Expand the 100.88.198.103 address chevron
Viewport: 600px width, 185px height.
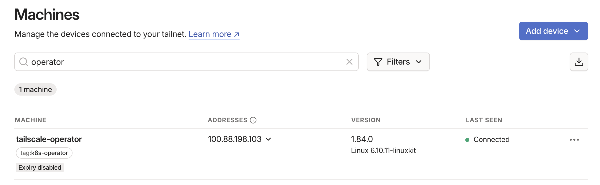268,139
